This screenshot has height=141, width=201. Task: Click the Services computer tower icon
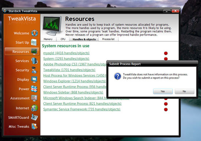coord(34,61)
